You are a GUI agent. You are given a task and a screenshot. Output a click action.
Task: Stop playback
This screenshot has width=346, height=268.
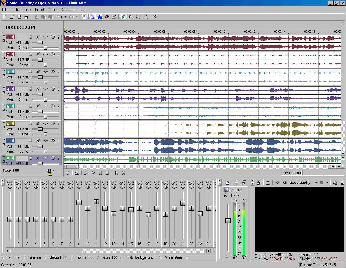[x=107, y=173]
